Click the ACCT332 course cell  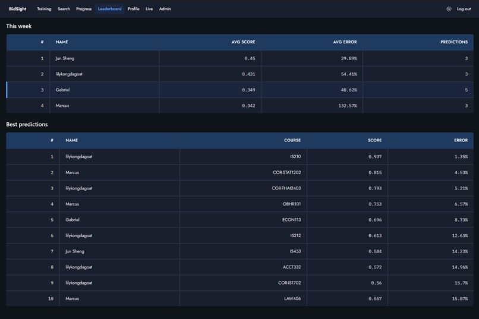(292, 267)
